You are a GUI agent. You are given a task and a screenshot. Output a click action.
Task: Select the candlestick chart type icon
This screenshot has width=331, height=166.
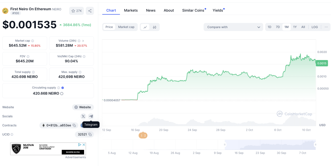point(155,27)
